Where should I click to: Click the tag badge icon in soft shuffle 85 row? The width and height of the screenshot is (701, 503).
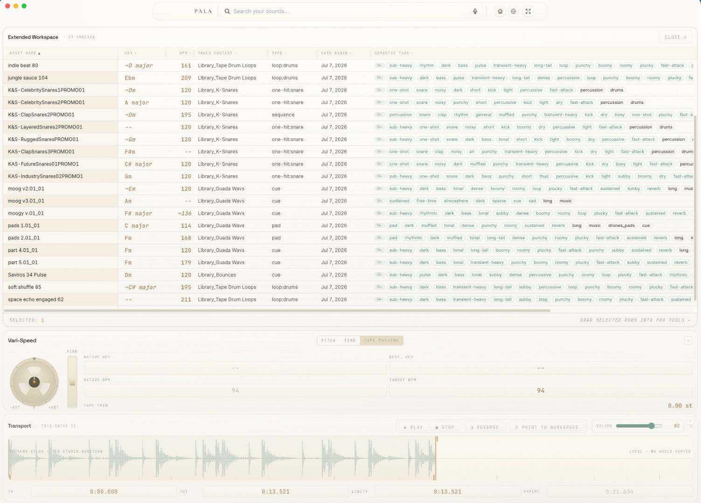(380, 287)
